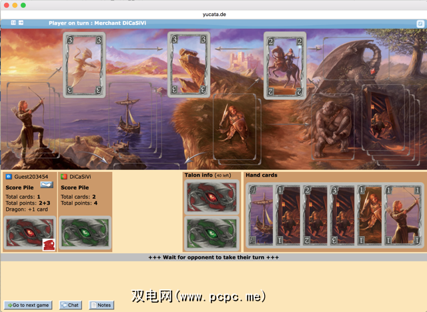Click the troll card slot on the board

click(333, 127)
